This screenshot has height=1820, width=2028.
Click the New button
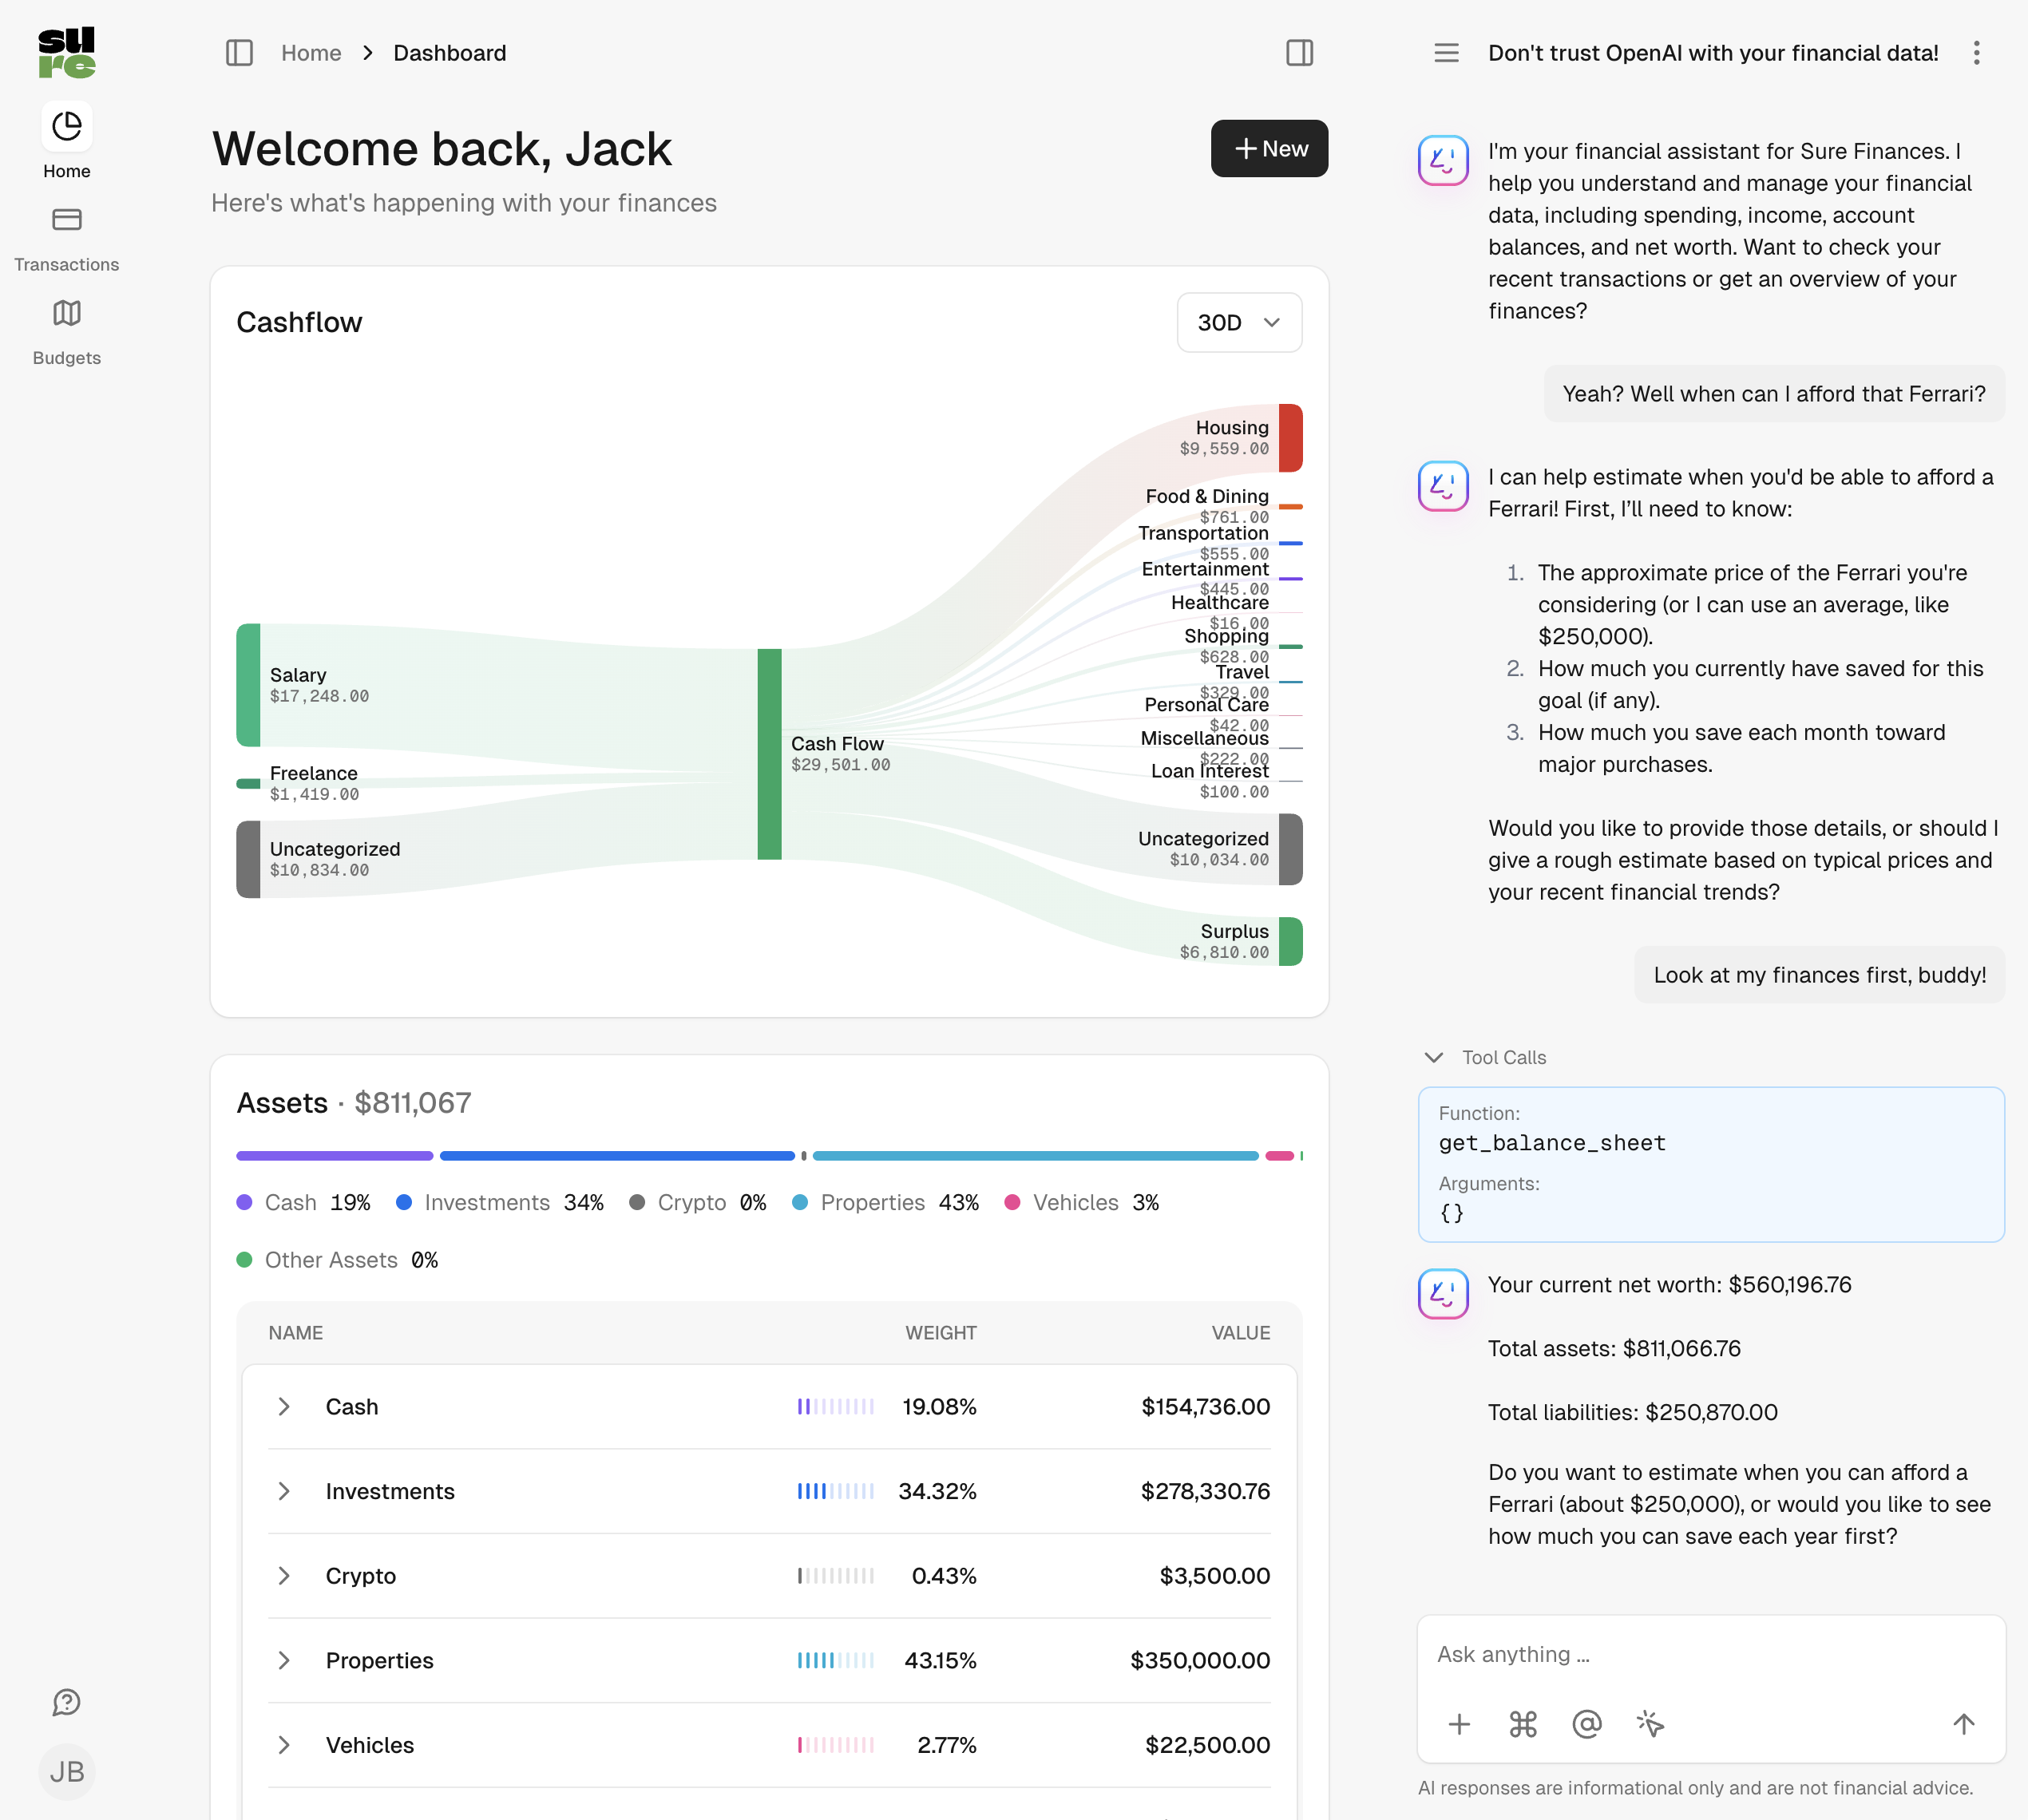[x=1269, y=149]
